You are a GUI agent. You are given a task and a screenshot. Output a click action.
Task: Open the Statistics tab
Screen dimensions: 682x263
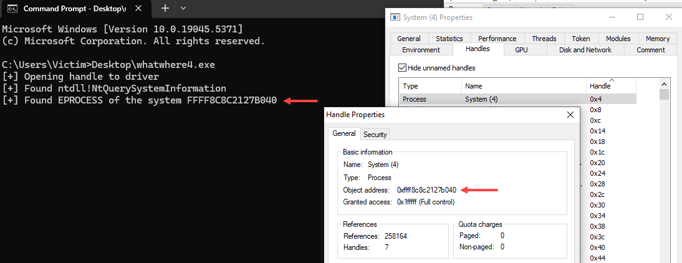point(449,39)
